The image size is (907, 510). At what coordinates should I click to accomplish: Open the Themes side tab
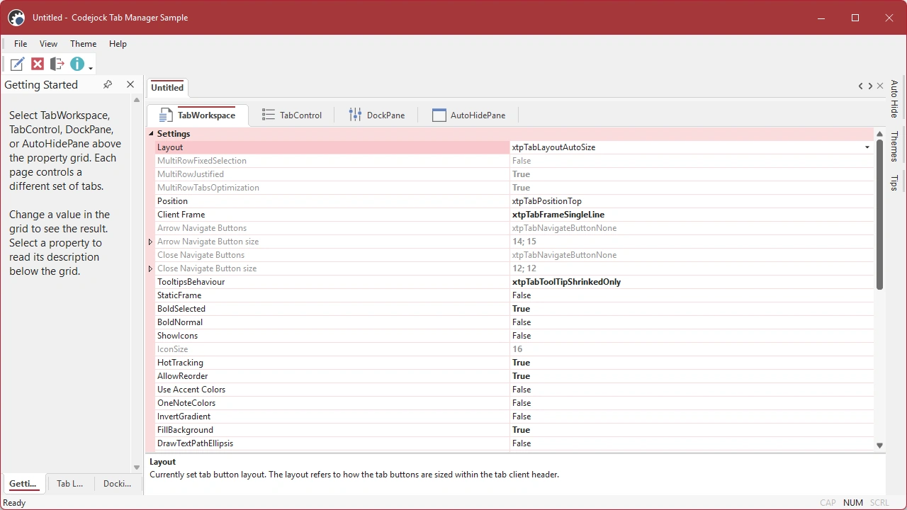pyautogui.click(x=894, y=146)
